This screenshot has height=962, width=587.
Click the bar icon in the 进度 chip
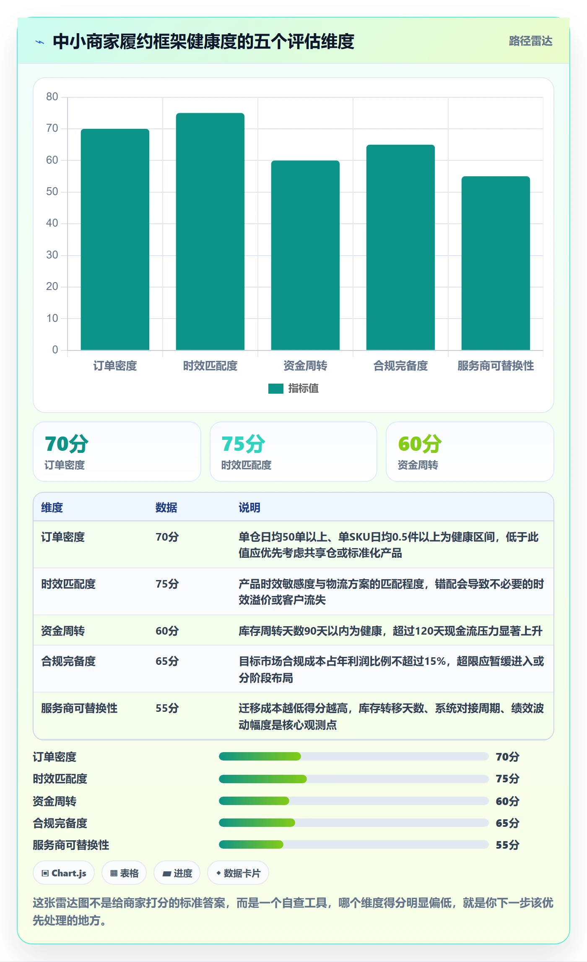coord(167,874)
